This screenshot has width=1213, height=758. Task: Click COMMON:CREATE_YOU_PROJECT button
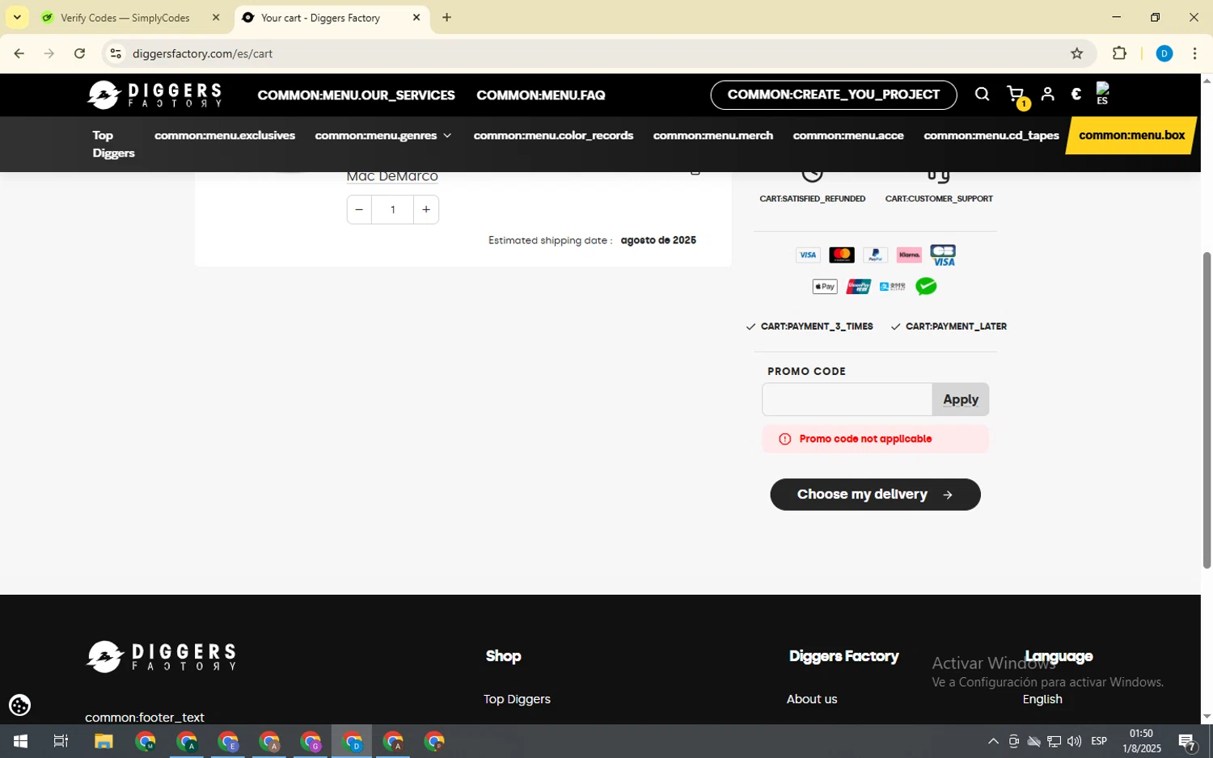pyautogui.click(x=834, y=95)
